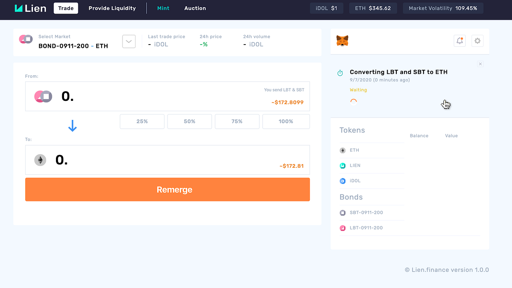Viewport: 512px width, 288px height.
Task: Click the Waiting status label
Action: point(358,90)
